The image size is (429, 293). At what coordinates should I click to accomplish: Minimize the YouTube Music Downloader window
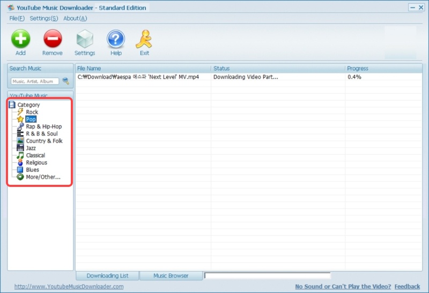(412, 7)
